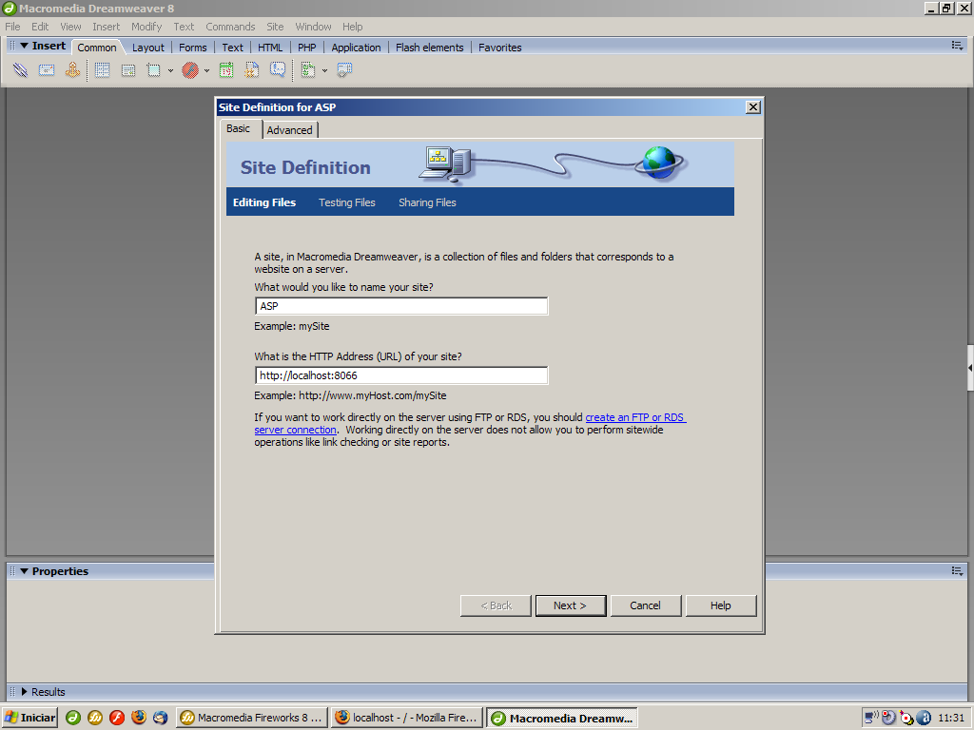
Task: Switch to the HTML insert tab
Action: (x=270, y=48)
